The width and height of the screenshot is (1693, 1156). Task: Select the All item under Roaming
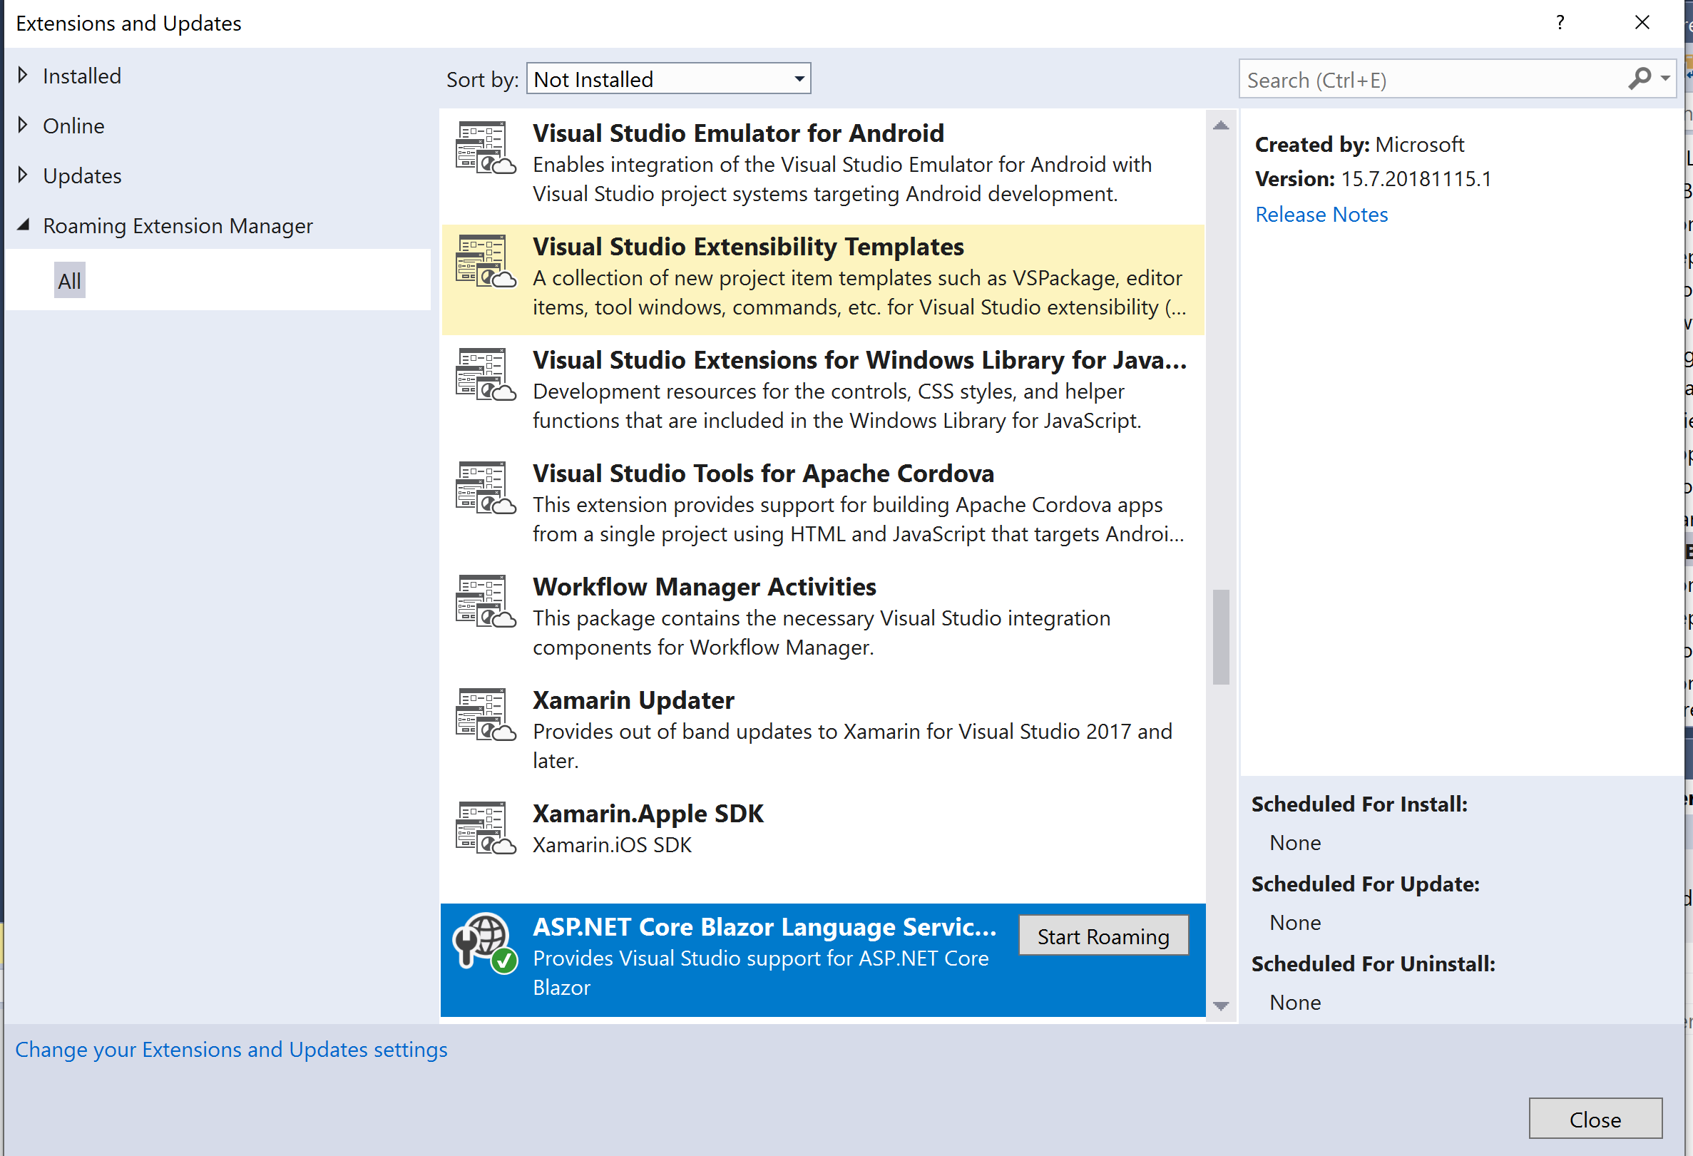tap(70, 280)
